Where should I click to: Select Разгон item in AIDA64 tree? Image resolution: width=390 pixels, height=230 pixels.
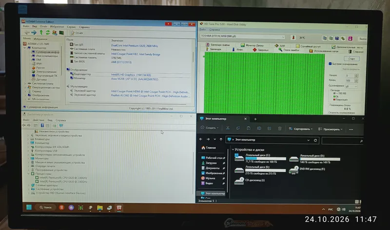38,68
